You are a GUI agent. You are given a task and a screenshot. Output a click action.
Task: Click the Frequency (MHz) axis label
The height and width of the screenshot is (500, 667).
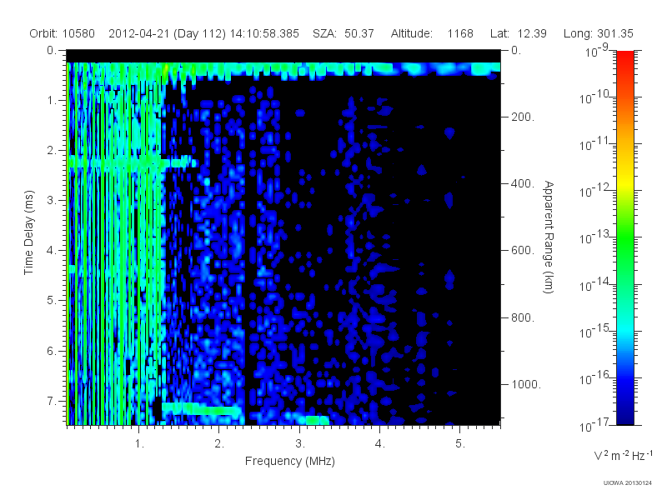pyautogui.click(x=289, y=461)
